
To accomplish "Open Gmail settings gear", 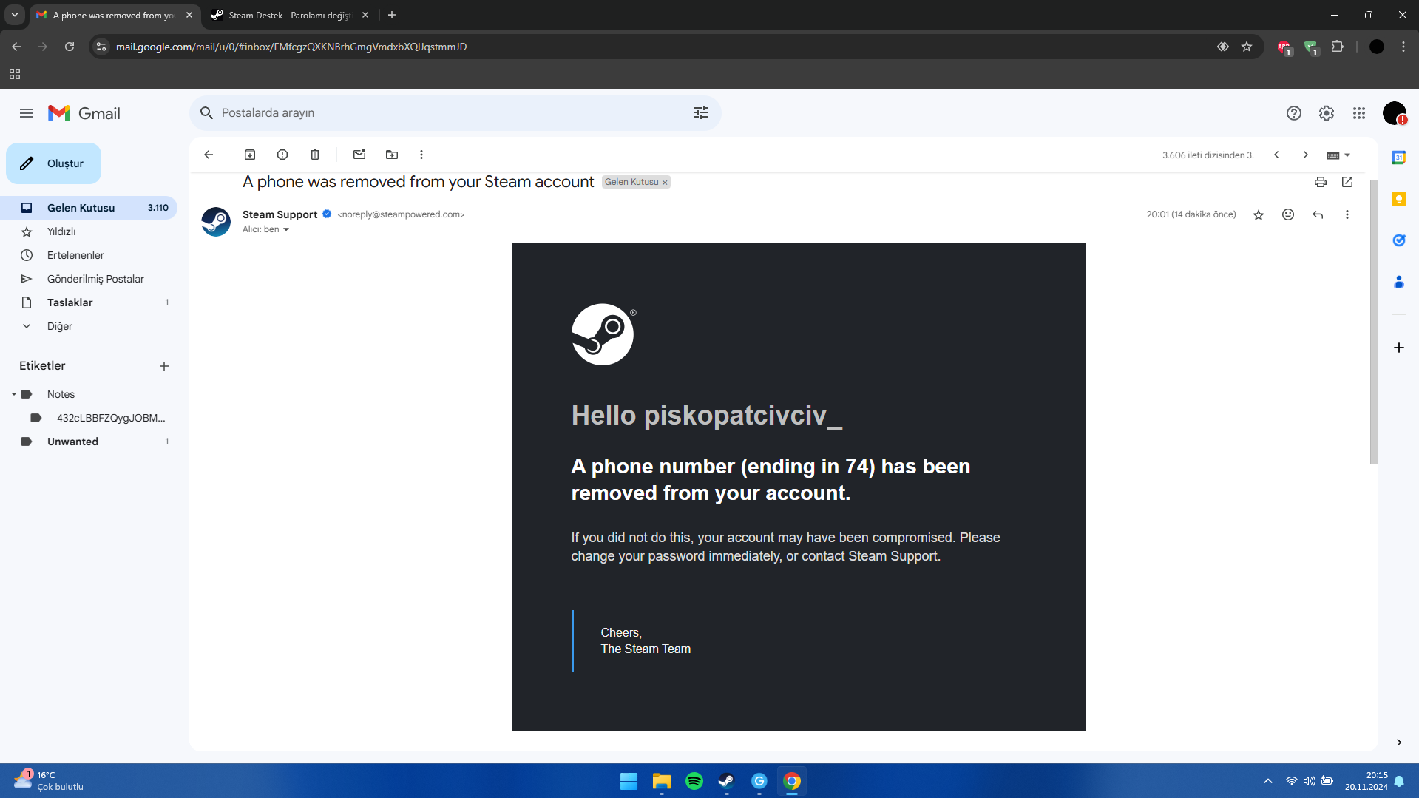I will coord(1327,113).
